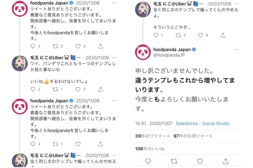Open the Salesforce - Social Studio source link
The height and width of the screenshot is (168, 253).
(202, 123)
